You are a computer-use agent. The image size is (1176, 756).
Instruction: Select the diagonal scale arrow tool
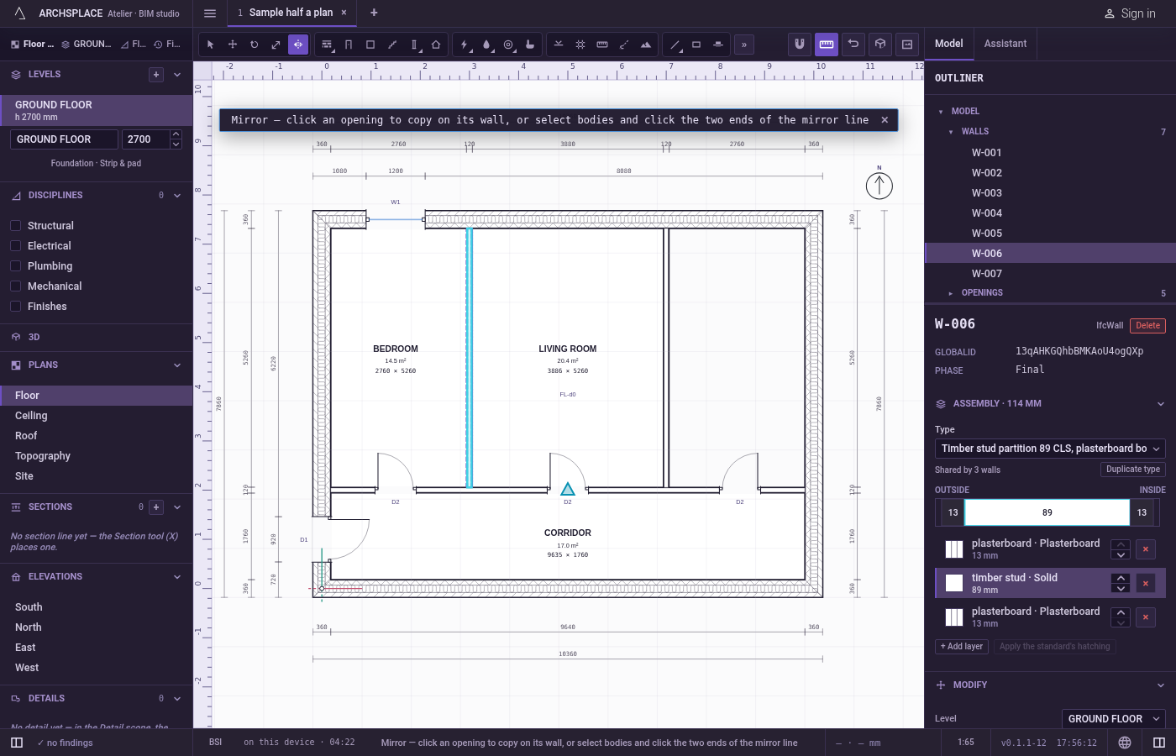pos(276,45)
